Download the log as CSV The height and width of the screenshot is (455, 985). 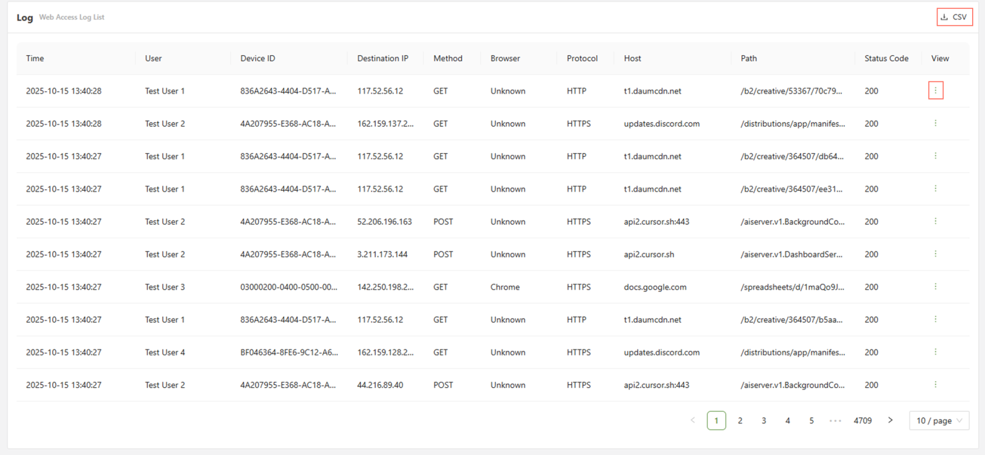coord(954,17)
